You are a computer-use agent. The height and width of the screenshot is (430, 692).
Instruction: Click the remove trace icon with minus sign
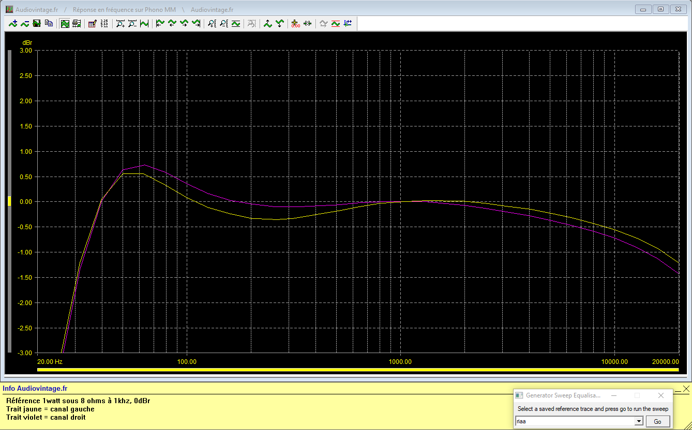point(25,23)
